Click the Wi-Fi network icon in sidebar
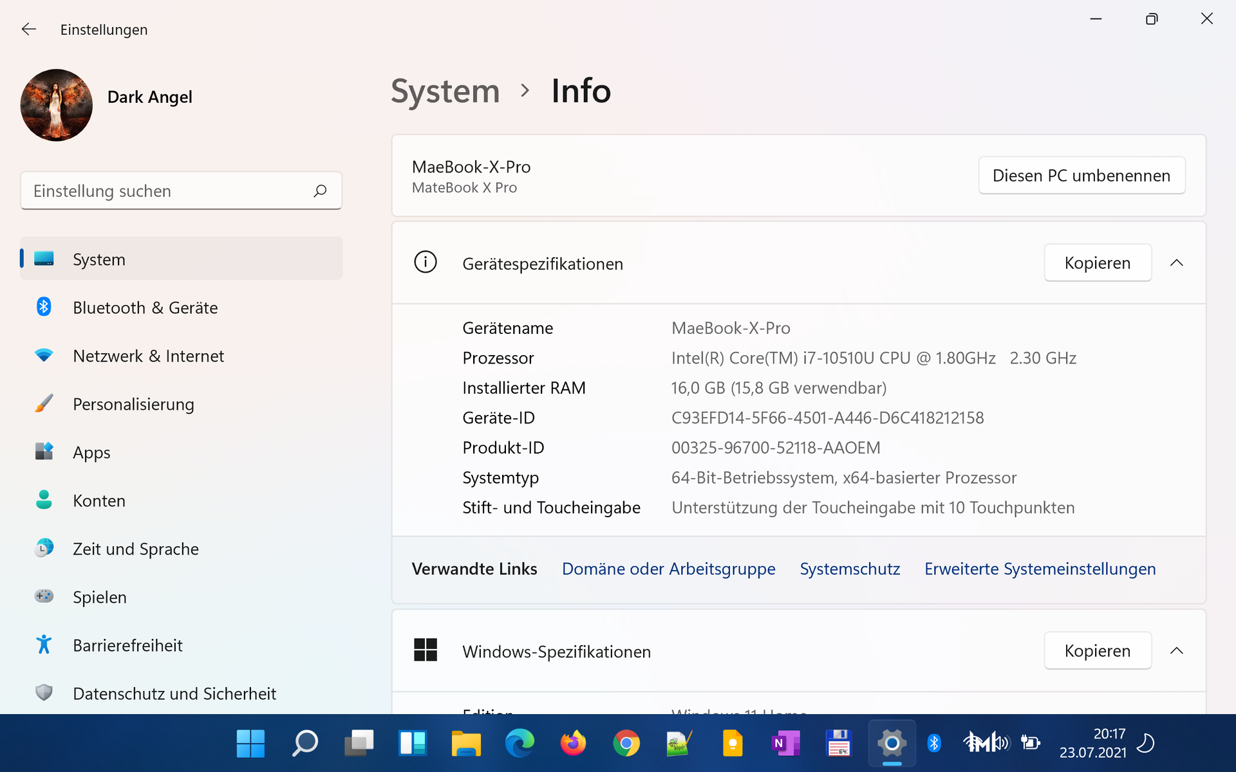The height and width of the screenshot is (772, 1236). pyautogui.click(x=44, y=355)
